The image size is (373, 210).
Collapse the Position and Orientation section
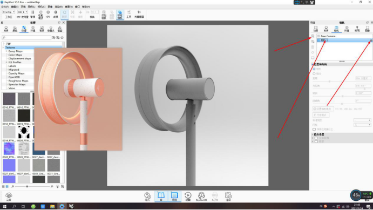pos(313,64)
